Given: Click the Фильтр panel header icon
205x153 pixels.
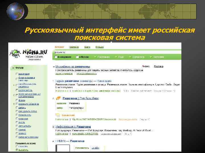Looking at the screenshot, I should point(13,68).
